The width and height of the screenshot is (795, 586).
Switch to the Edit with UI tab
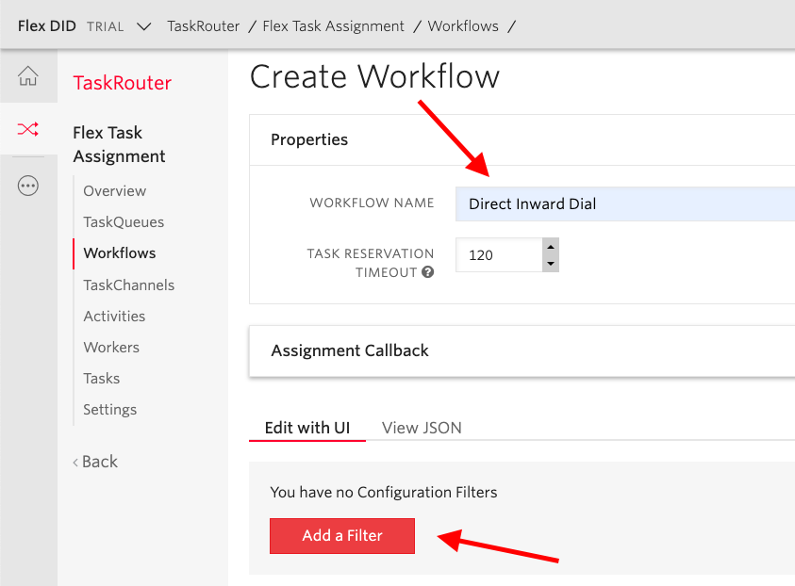coord(307,428)
